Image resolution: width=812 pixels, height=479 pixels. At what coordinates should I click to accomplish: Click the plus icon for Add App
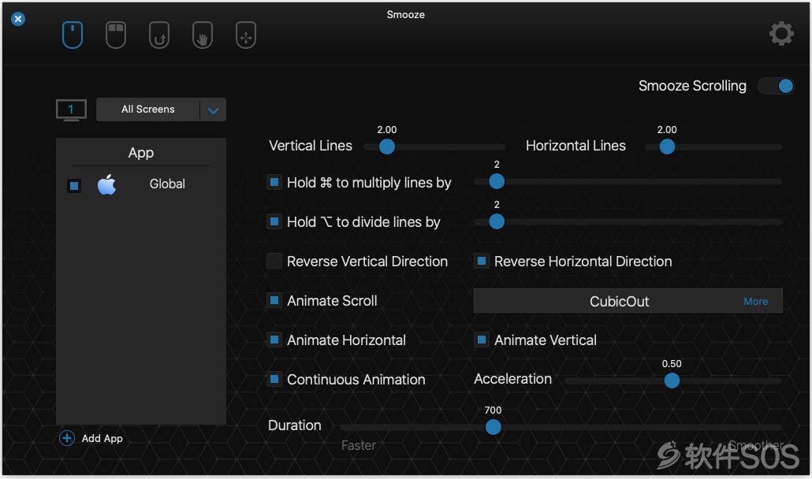click(67, 438)
